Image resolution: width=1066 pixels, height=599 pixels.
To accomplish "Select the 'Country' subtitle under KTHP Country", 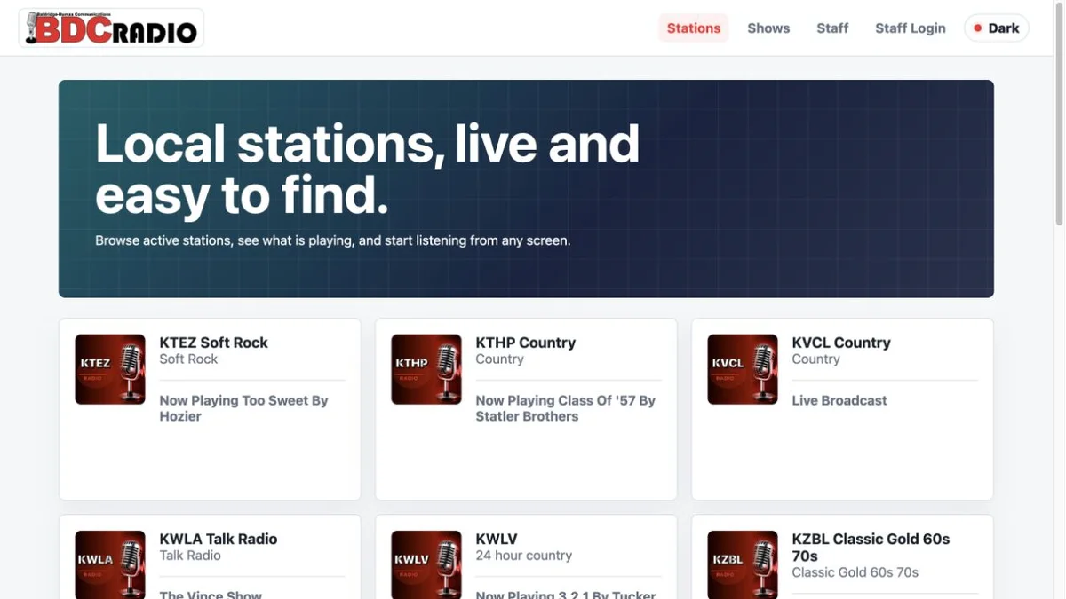I will pyautogui.click(x=499, y=359).
